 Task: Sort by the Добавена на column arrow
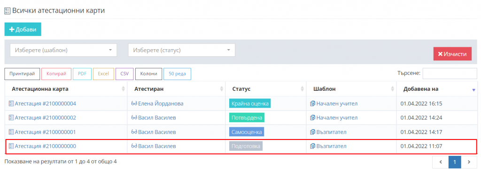[473, 89]
